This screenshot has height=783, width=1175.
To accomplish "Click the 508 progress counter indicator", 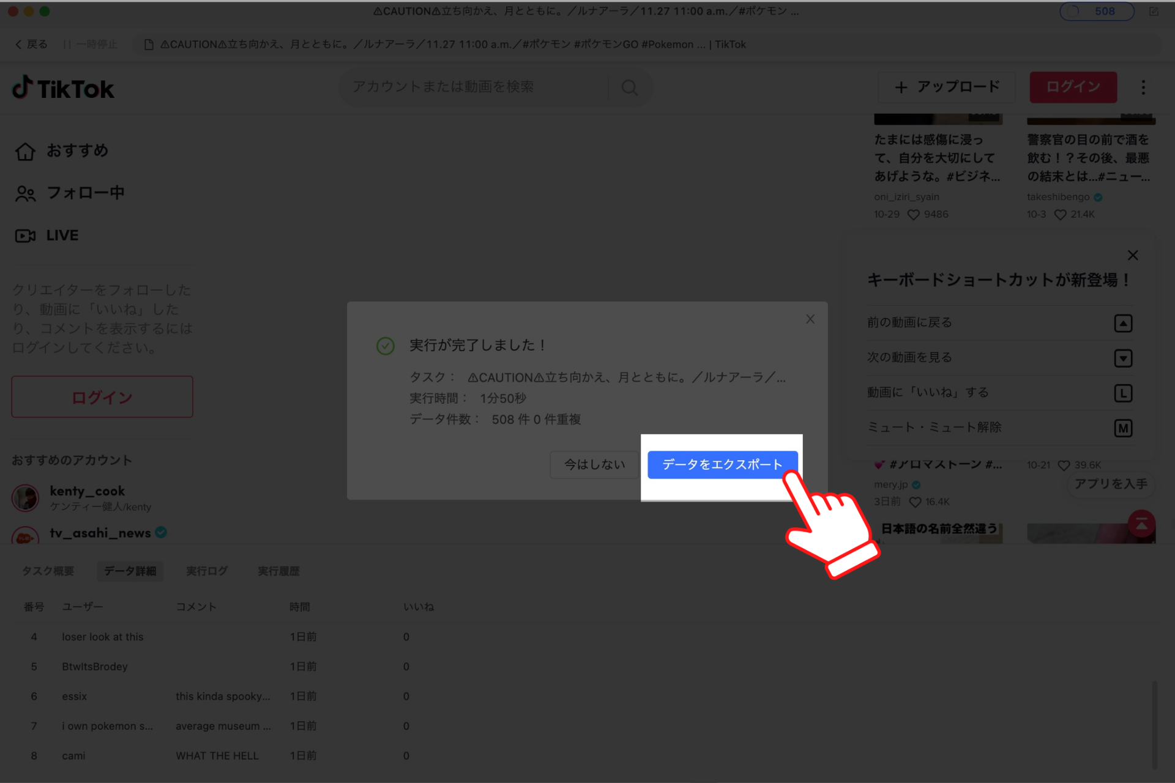I will pyautogui.click(x=1097, y=11).
